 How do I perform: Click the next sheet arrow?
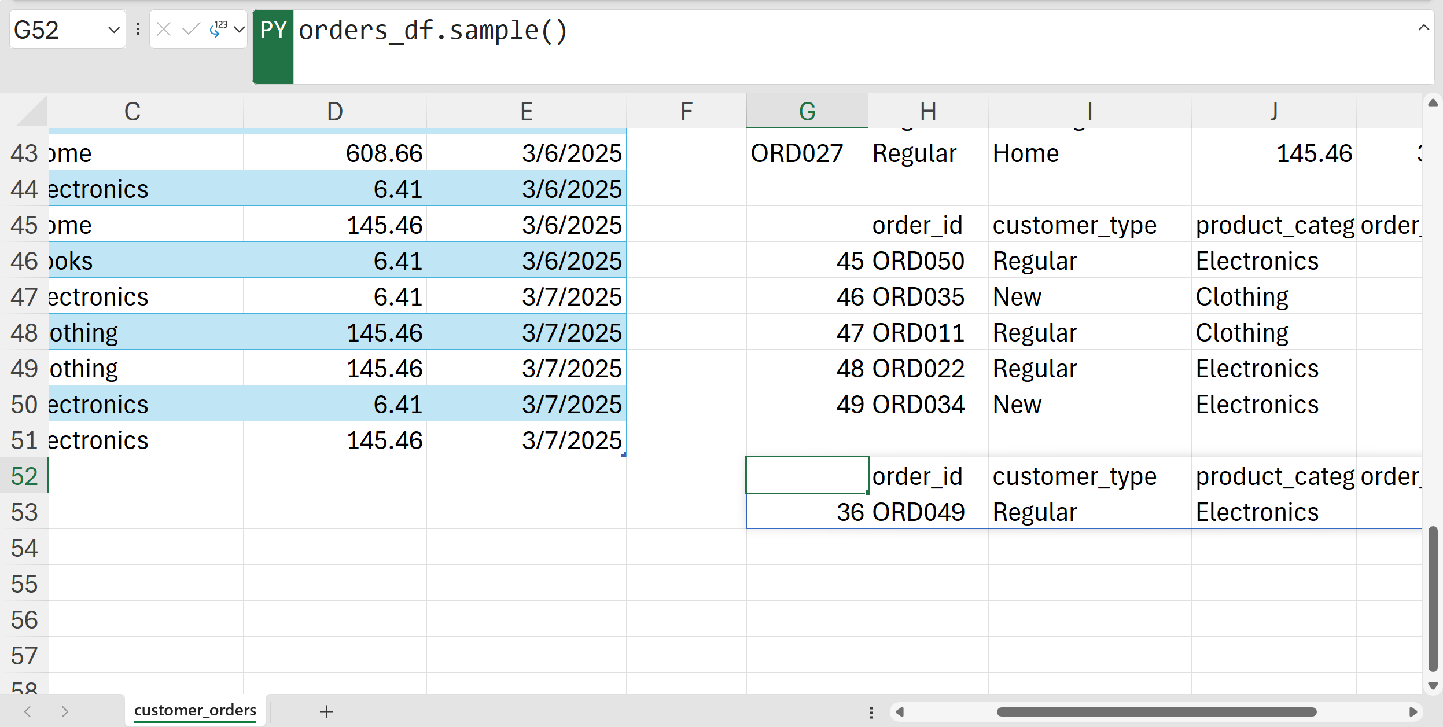tap(65, 711)
